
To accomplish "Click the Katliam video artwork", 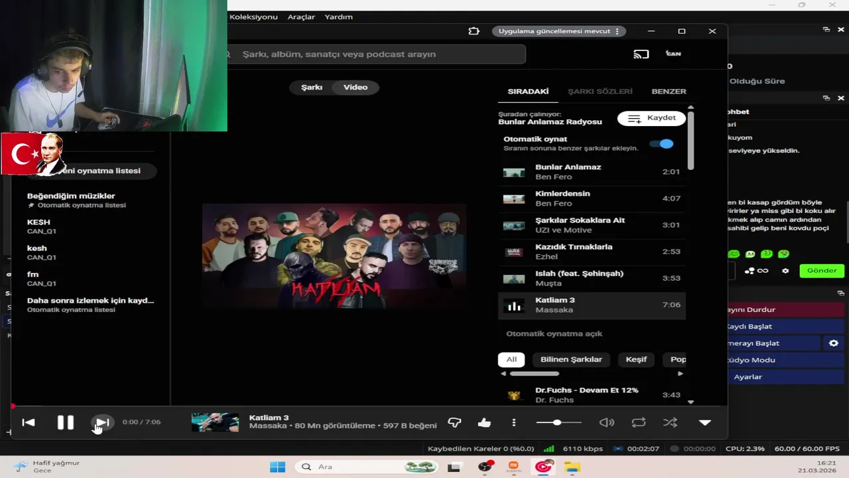I will point(334,256).
